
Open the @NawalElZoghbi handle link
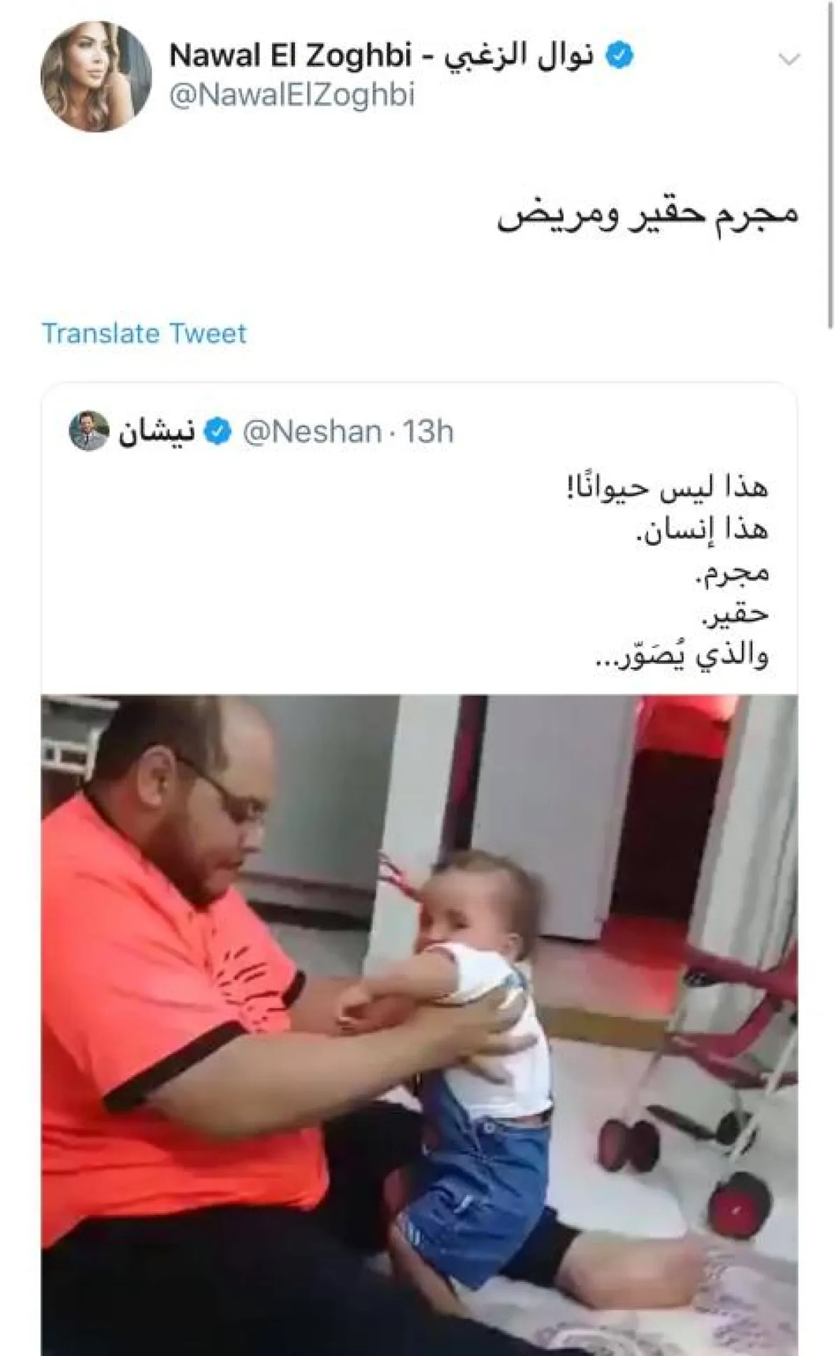[x=292, y=96]
